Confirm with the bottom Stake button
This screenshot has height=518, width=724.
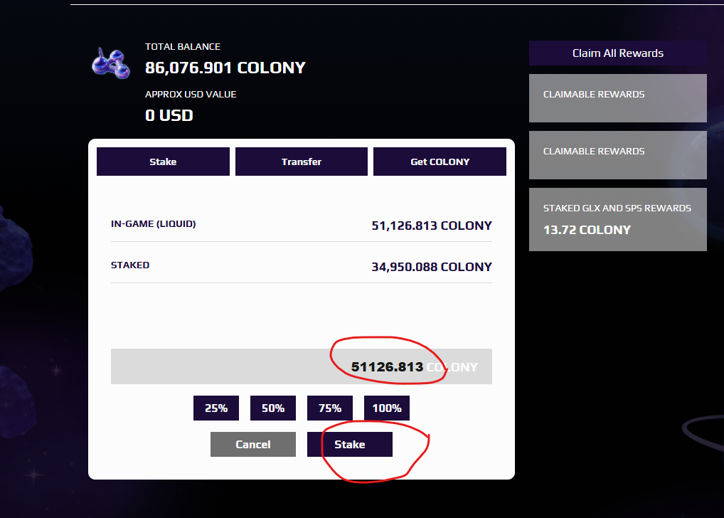click(x=349, y=444)
